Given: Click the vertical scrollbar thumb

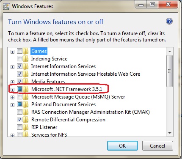Looking at the screenshot, I should pyautogui.click(x=170, y=71).
